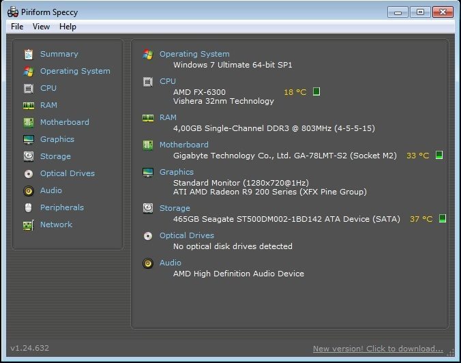Image resolution: width=461 pixels, height=363 pixels.
Task: Click the Optical Drives disc icon in sidebar
Action: [x=29, y=174]
